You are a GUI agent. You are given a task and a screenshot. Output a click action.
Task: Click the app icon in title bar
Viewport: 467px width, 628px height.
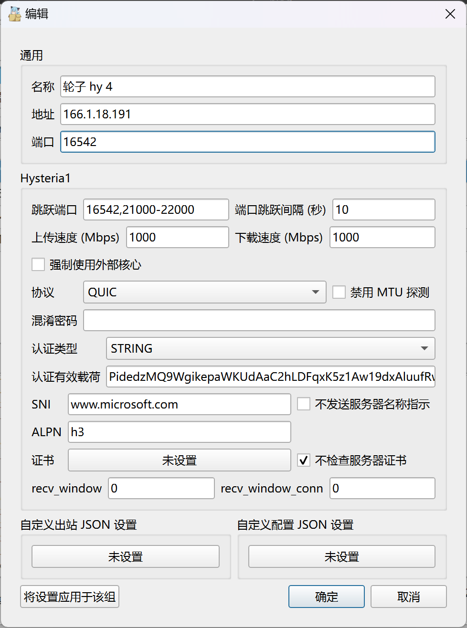[15, 14]
